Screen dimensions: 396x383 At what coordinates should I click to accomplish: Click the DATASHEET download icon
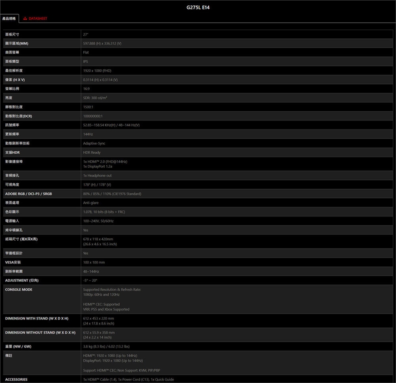pyautogui.click(x=25, y=19)
